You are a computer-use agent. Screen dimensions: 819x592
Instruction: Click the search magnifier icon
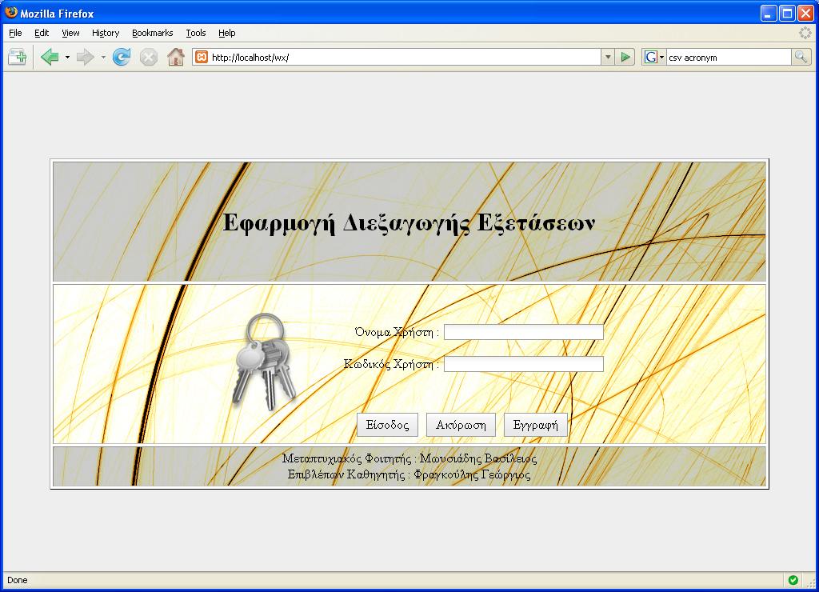click(801, 57)
